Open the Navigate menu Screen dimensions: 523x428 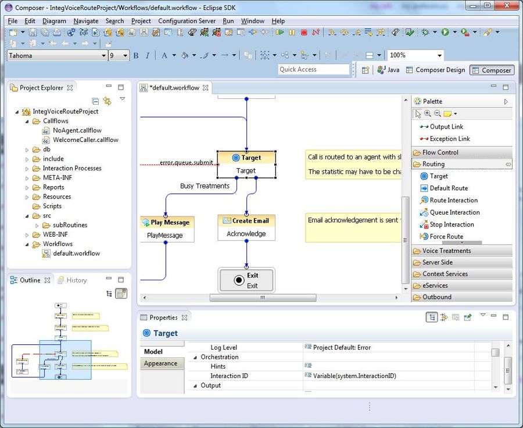86,21
